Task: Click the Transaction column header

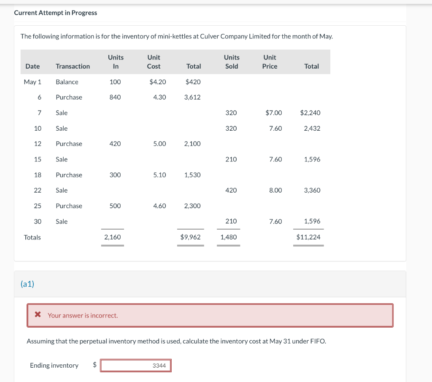Action: [73, 66]
